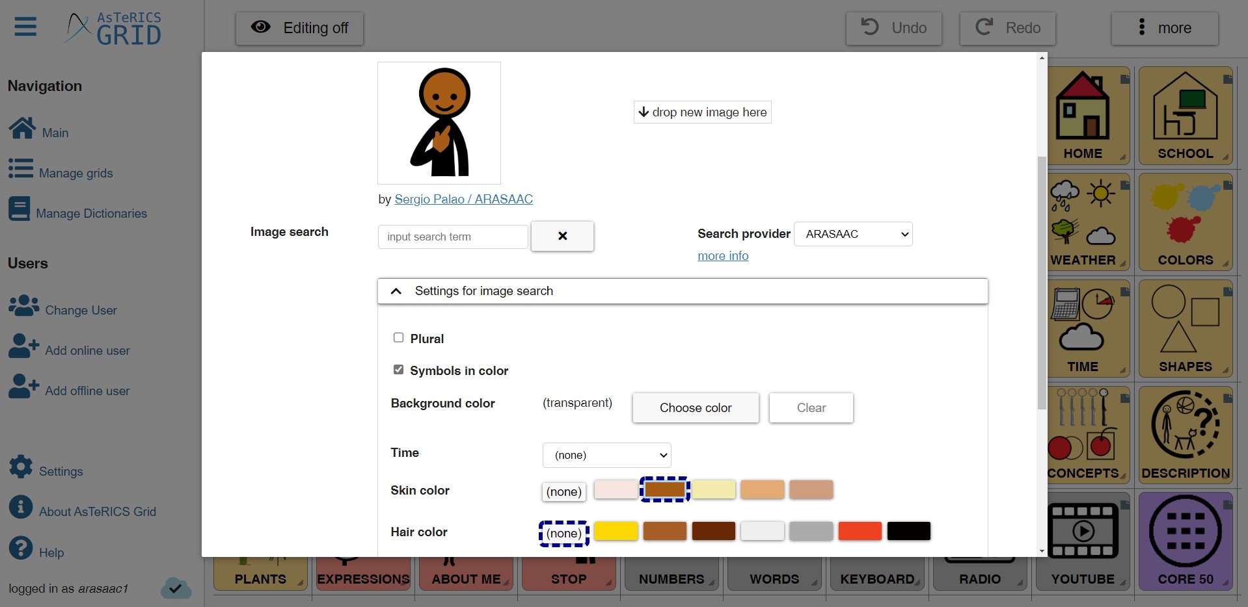Go to Manage grids in navigation
The image size is (1248, 607).
[x=75, y=173]
